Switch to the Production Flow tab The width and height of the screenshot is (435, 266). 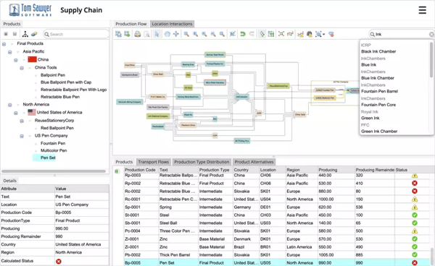coord(131,24)
